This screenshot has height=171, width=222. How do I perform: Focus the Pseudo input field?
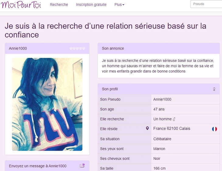pyautogui.click(x=206, y=4)
